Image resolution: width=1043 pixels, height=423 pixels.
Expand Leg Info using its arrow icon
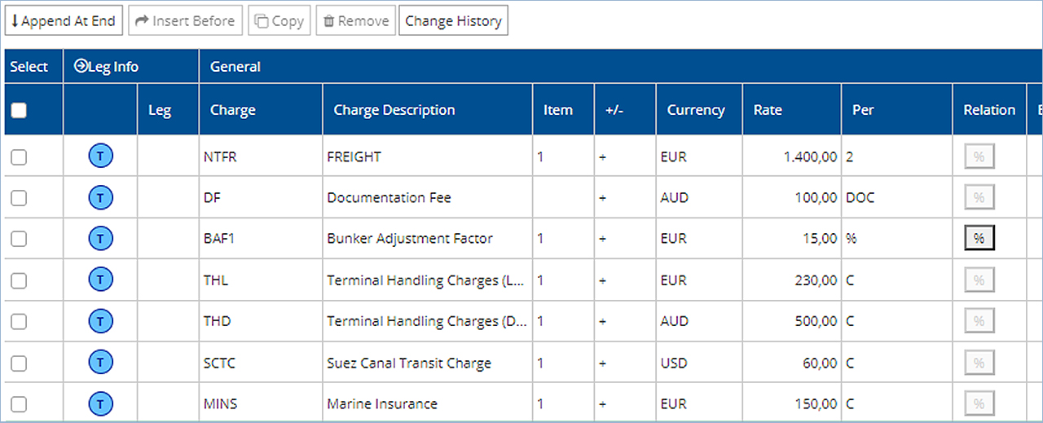click(80, 66)
